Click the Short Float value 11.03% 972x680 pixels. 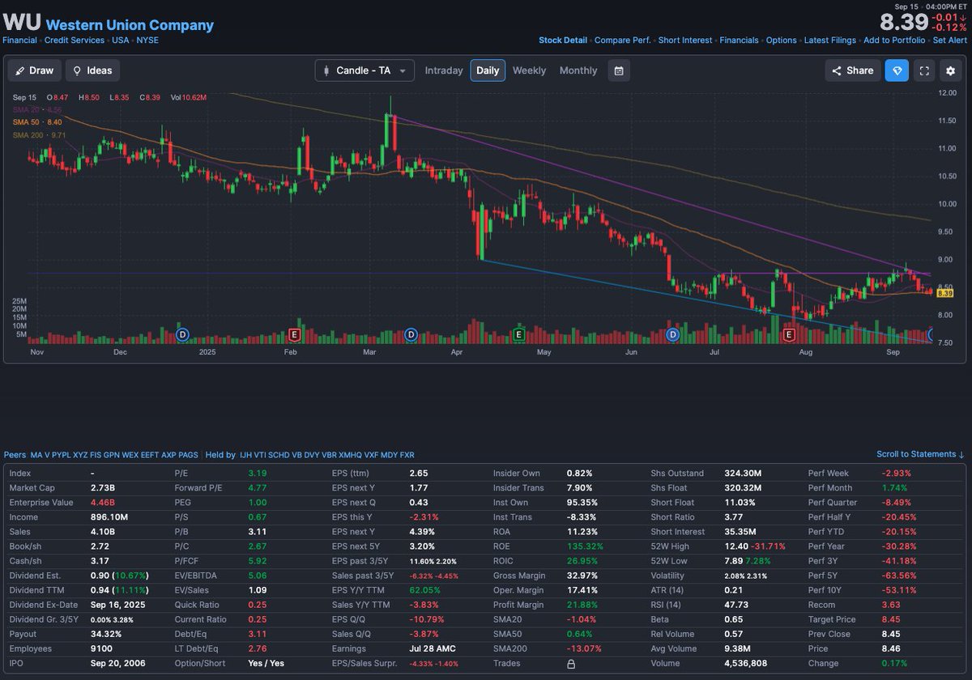pos(740,503)
